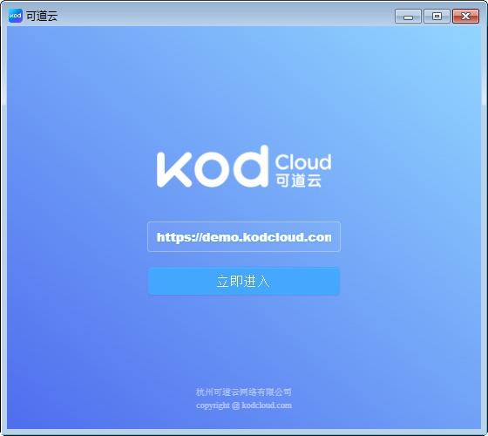Click the 立即进入 button

click(244, 281)
